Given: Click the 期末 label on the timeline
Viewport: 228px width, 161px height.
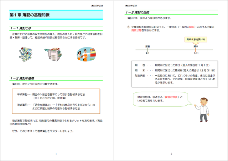Looking at the screenshot, I should pyautogui.click(x=196, y=46).
